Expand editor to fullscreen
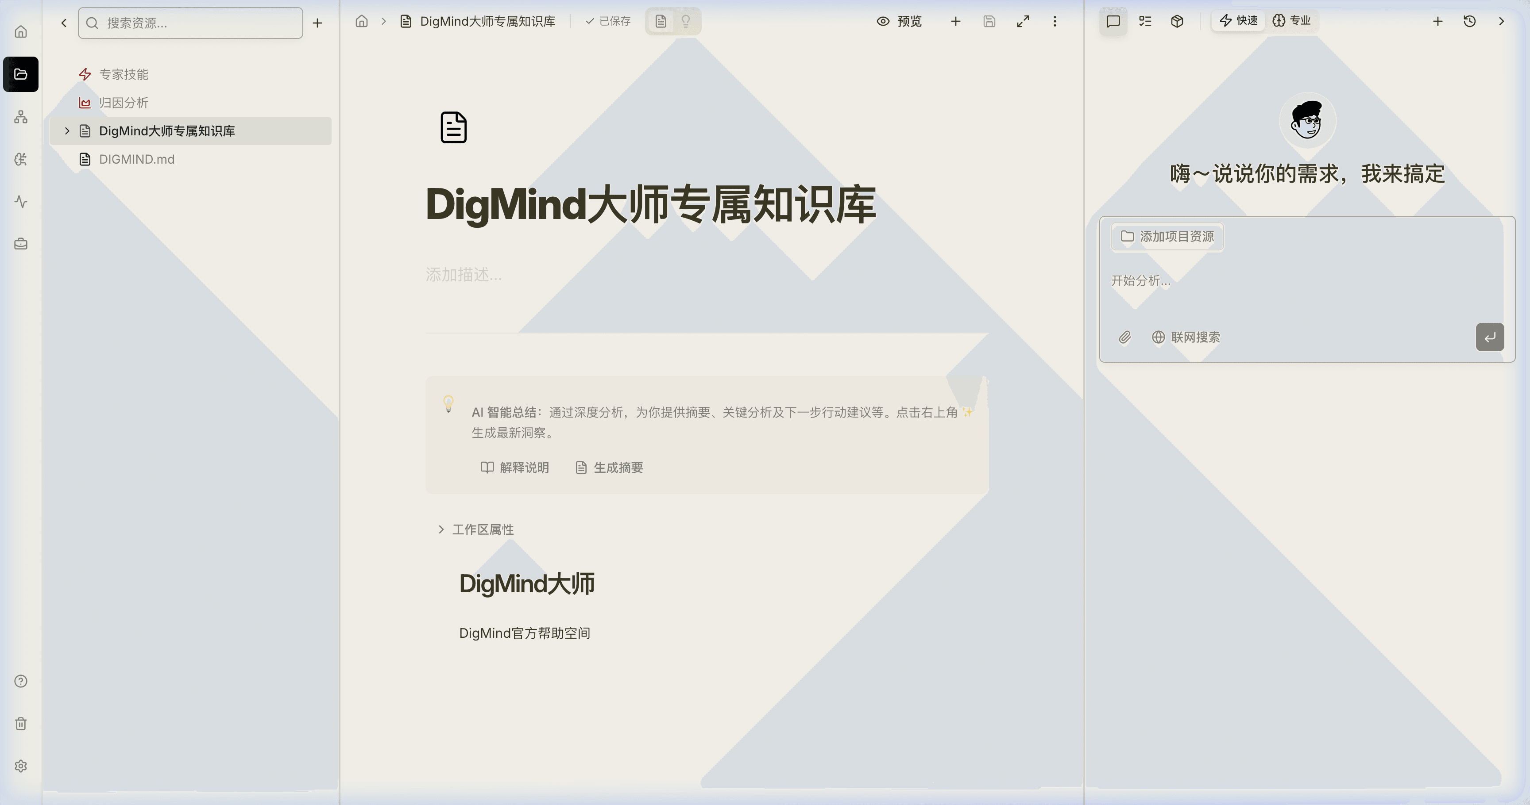 point(1023,21)
